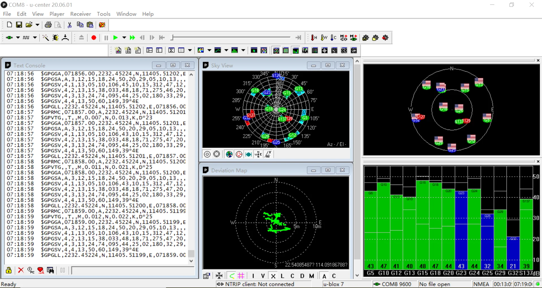Click the red Record button
This screenshot has width=542, height=288.
[94, 38]
